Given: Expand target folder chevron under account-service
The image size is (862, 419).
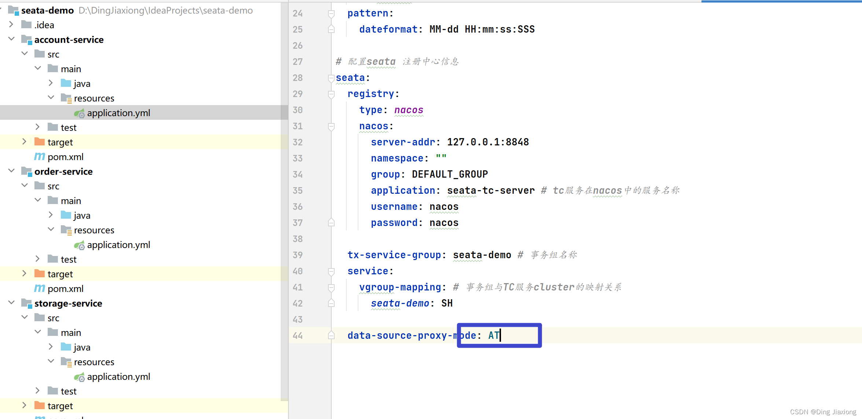Looking at the screenshot, I should pos(24,142).
